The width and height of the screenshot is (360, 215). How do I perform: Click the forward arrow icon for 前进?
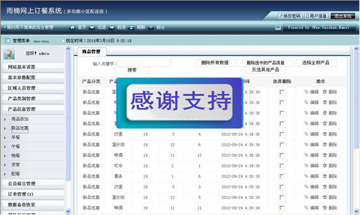pyautogui.click(x=111, y=28)
